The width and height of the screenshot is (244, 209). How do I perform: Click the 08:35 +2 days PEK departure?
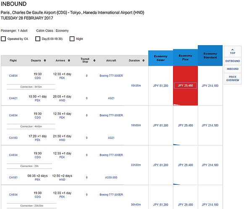(x=37, y=178)
